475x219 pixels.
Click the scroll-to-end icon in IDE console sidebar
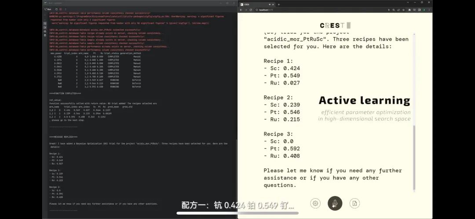coord(45,27)
